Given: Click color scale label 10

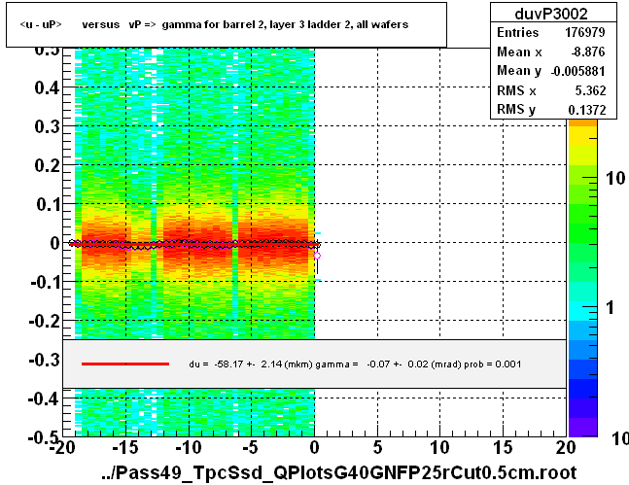Looking at the screenshot, I should click(x=615, y=178).
